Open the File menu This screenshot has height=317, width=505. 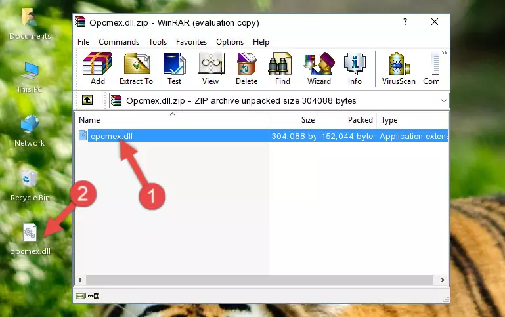[x=83, y=42]
